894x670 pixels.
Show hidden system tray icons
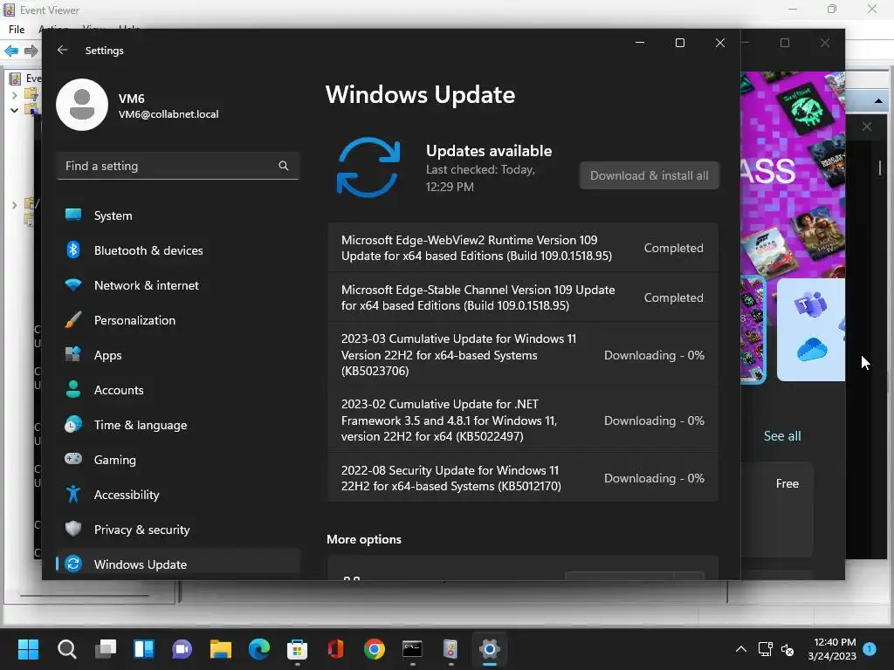point(740,649)
